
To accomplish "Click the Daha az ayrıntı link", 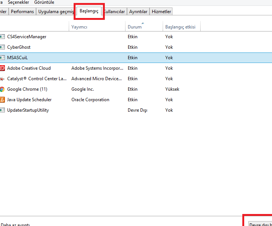I will [x=15, y=225].
